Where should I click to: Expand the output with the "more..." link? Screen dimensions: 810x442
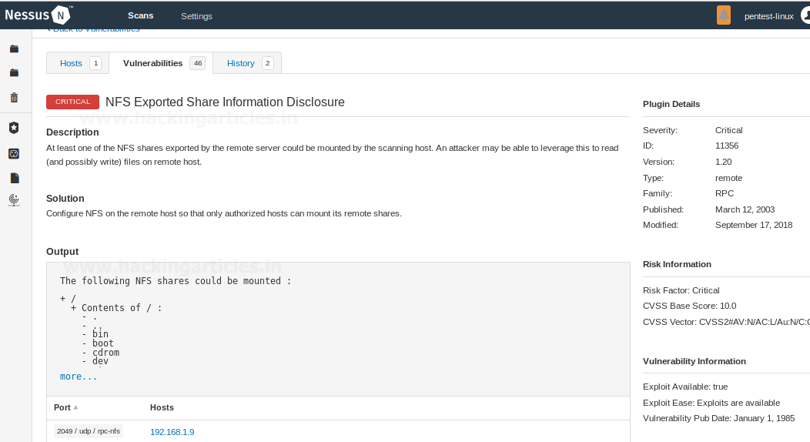pyautogui.click(x=79, y=377)
